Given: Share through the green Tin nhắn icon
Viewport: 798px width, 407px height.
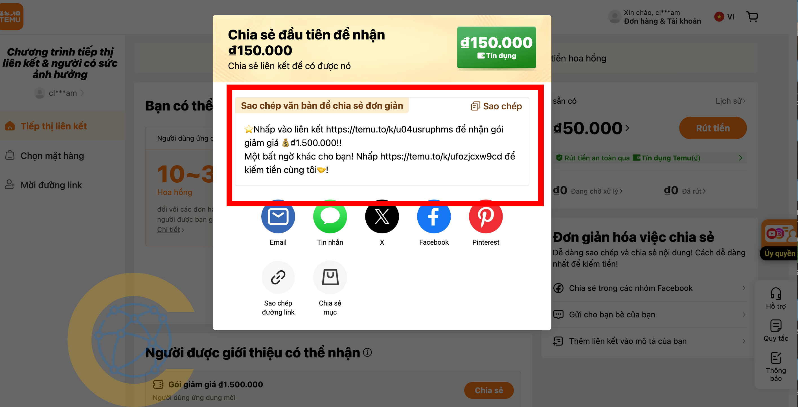Looking at the screenshot, I should click(330, 216).
